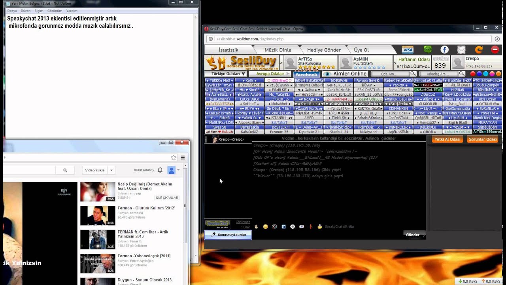506x285 pixels.
Task: Click the small red figure icon in chat toolbar
Action: pos(311,226)
